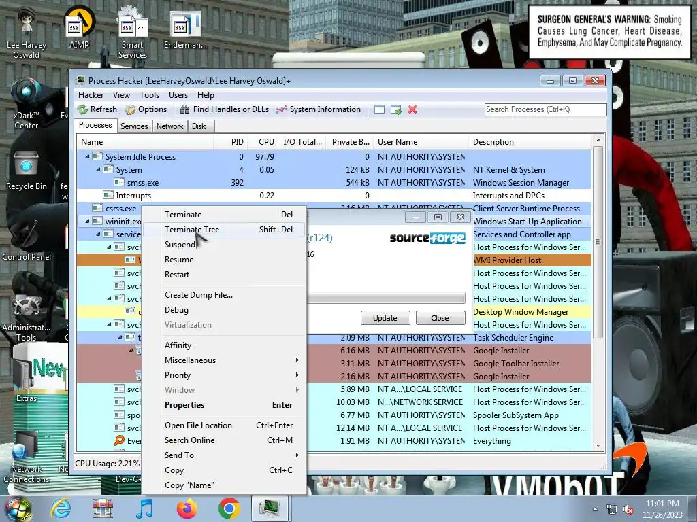Click the Close button in dialog

pos(440,318)
